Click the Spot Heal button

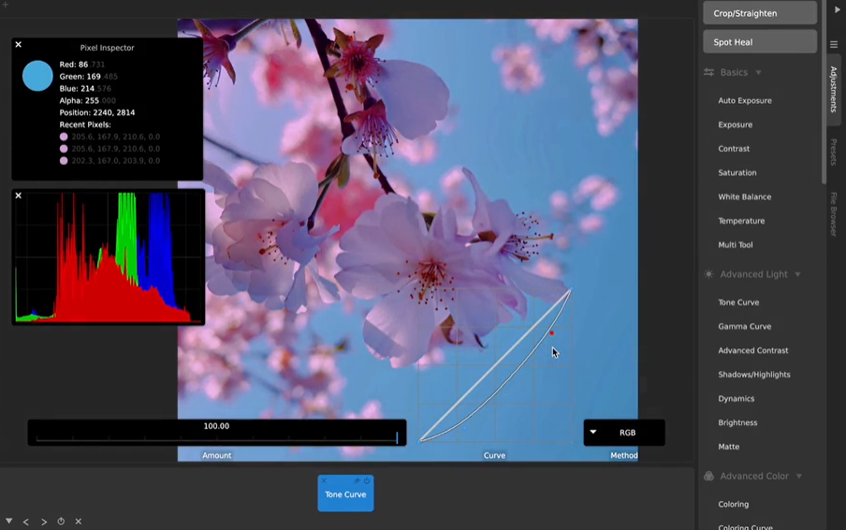tap(759, 42)
